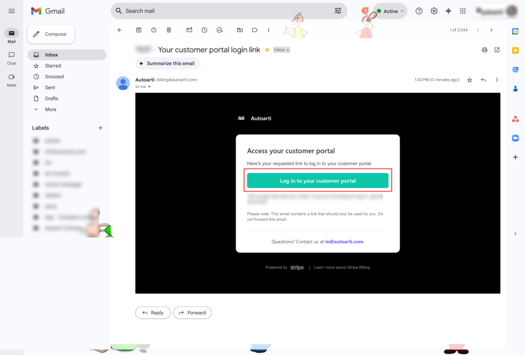525x355 pixels.
Task: Reply using the arrow icon in header
Action: coord(483,80)
